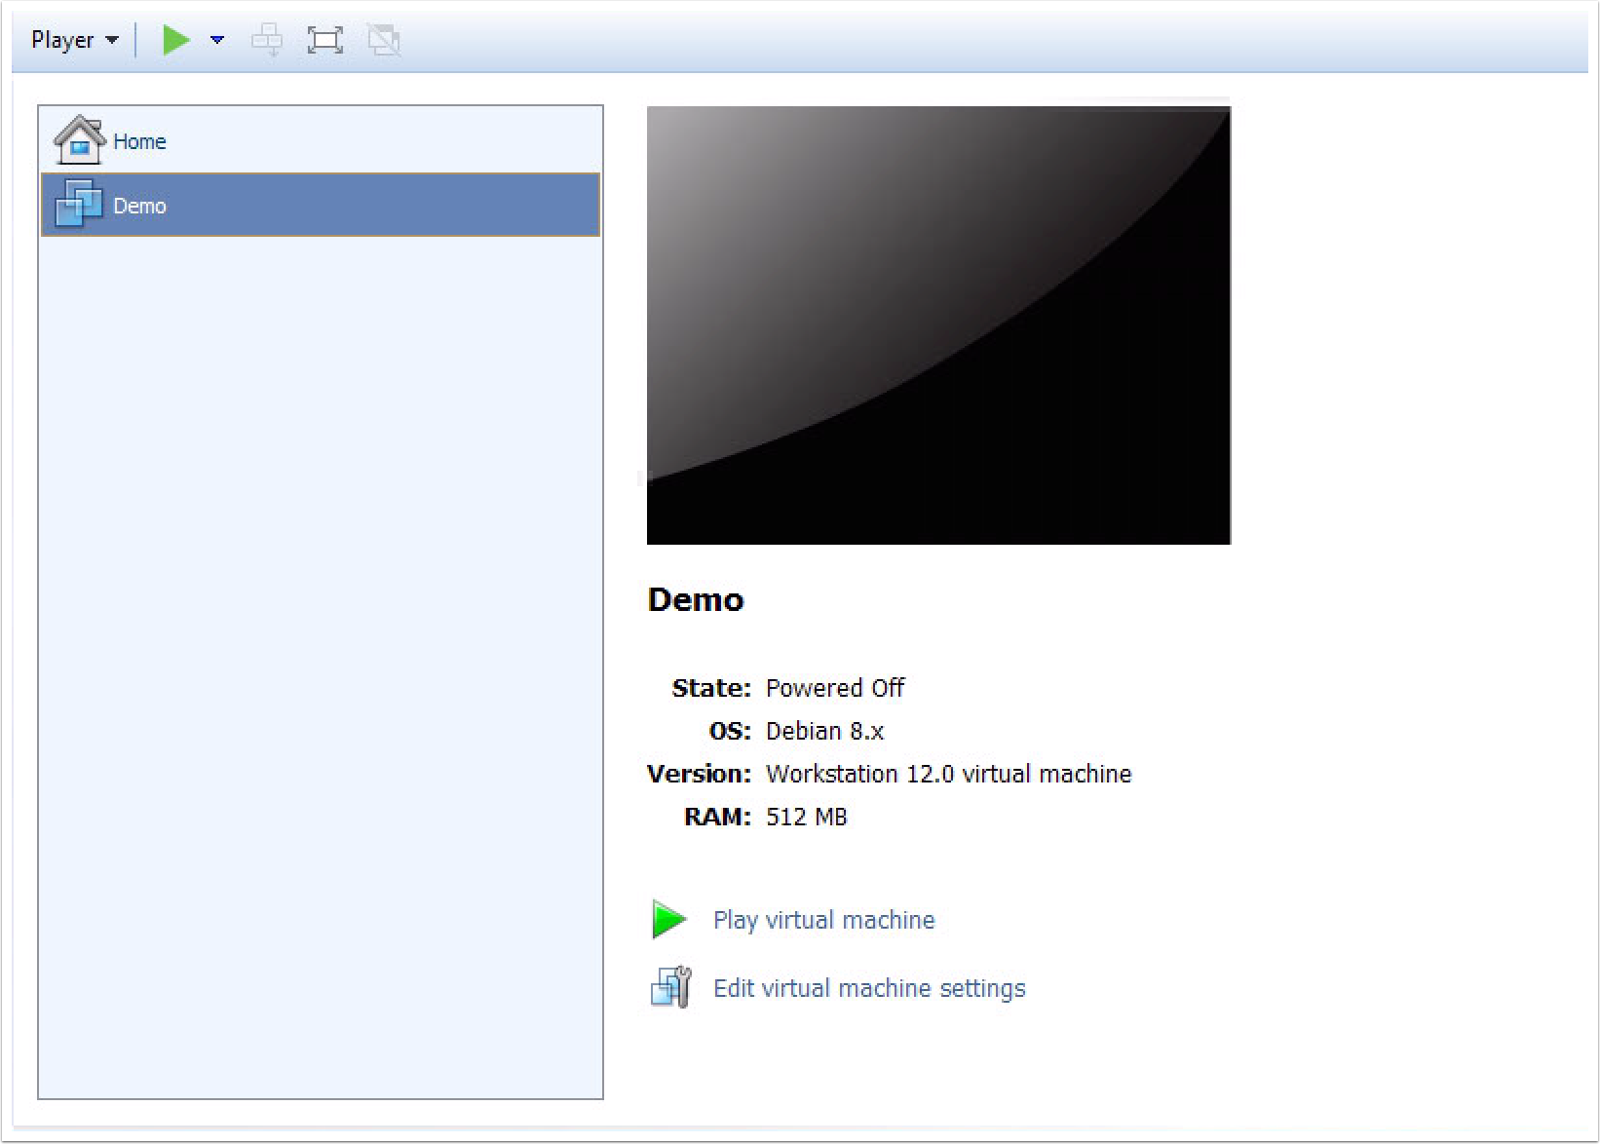Select Home in the library list
1600x1144 pixels.
(320, 141)
